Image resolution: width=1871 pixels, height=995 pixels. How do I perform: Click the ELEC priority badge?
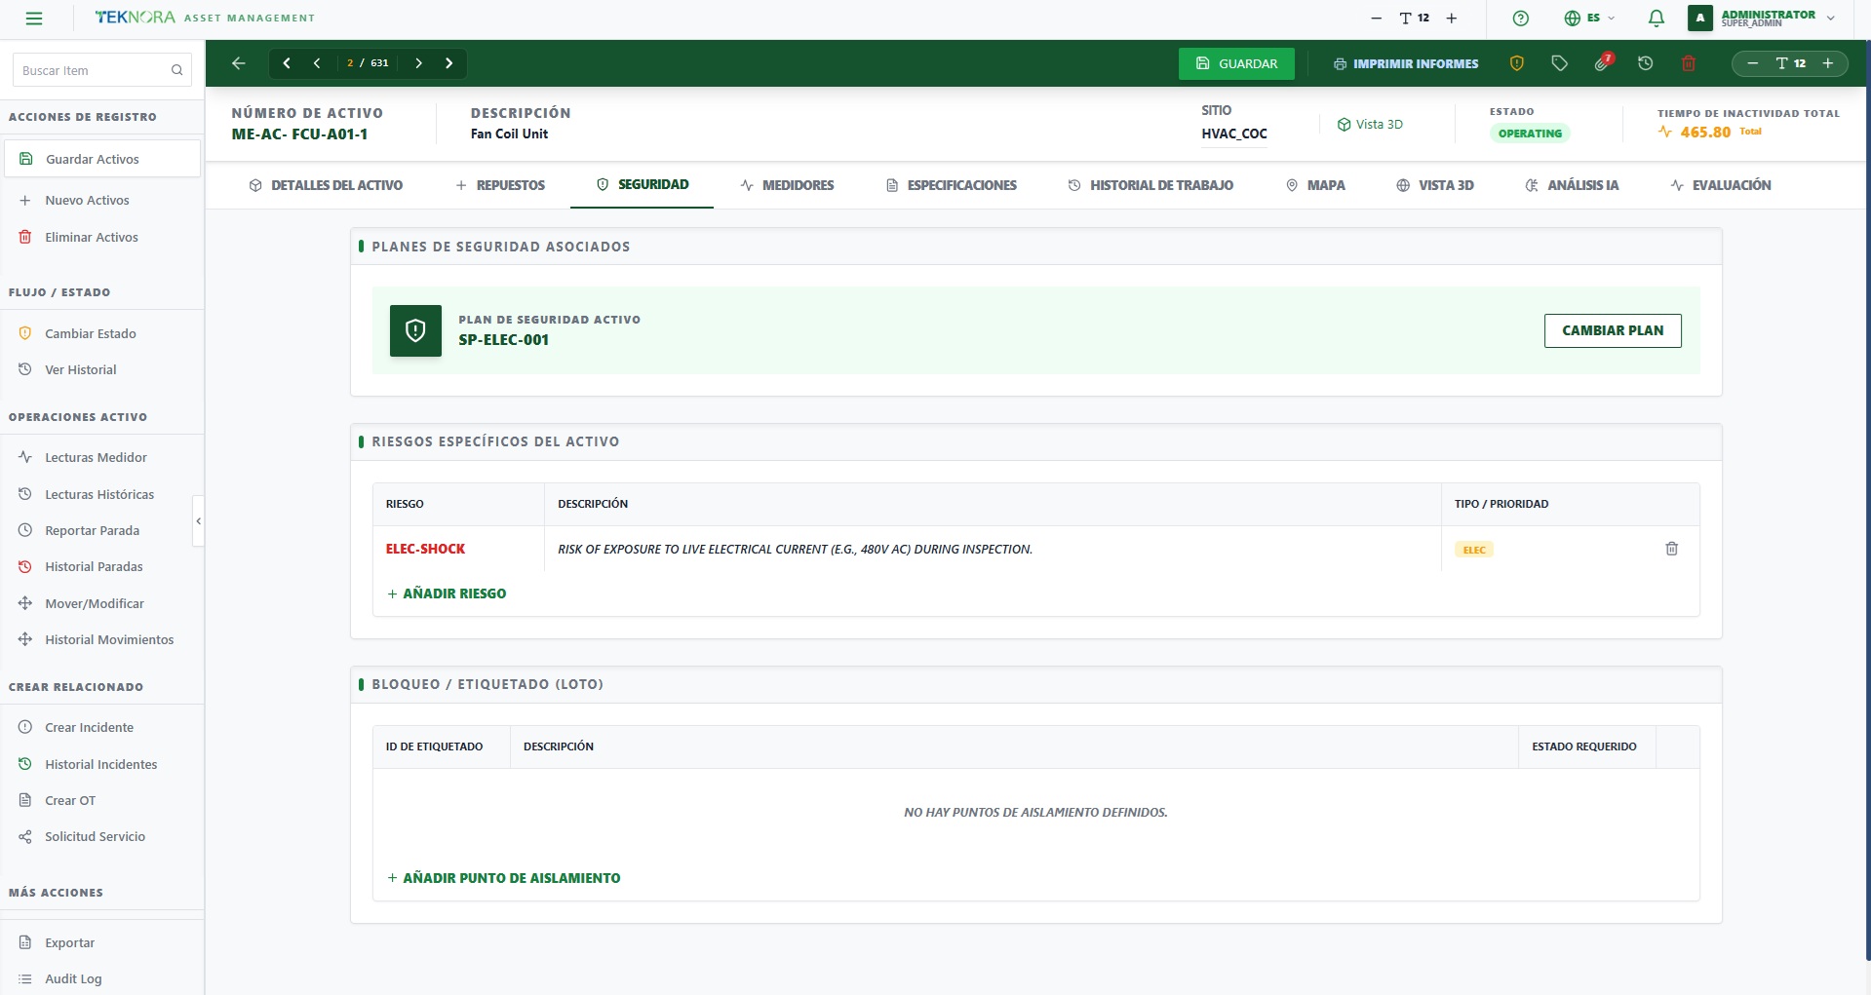coord(1473,550)
